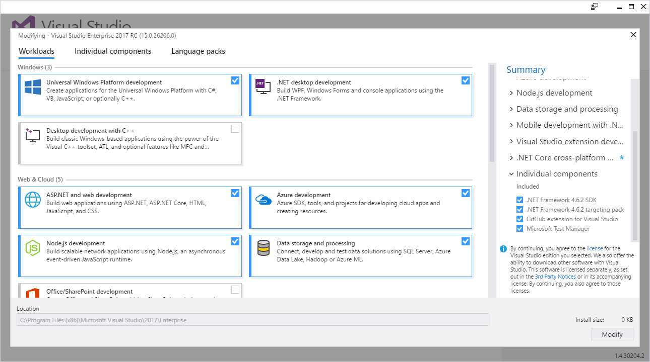Screen dimensions: 650x362
Task: Uncheck GitHub extension for Visual Studio
Action: 519,219
